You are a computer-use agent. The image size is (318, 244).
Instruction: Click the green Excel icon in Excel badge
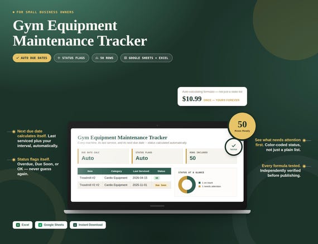pyautogui.click(x=18, y=225)
